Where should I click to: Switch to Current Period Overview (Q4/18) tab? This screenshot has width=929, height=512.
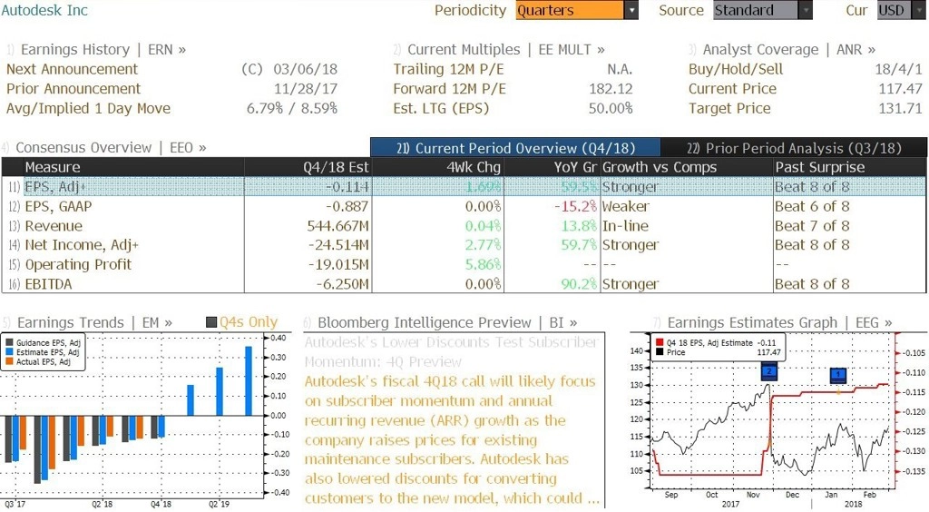pyautogui.click(x=515, y=148)
